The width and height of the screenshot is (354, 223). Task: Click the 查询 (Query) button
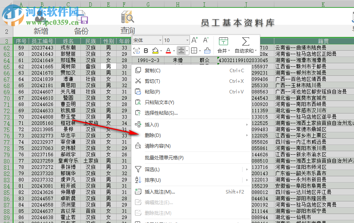point(128,30)
